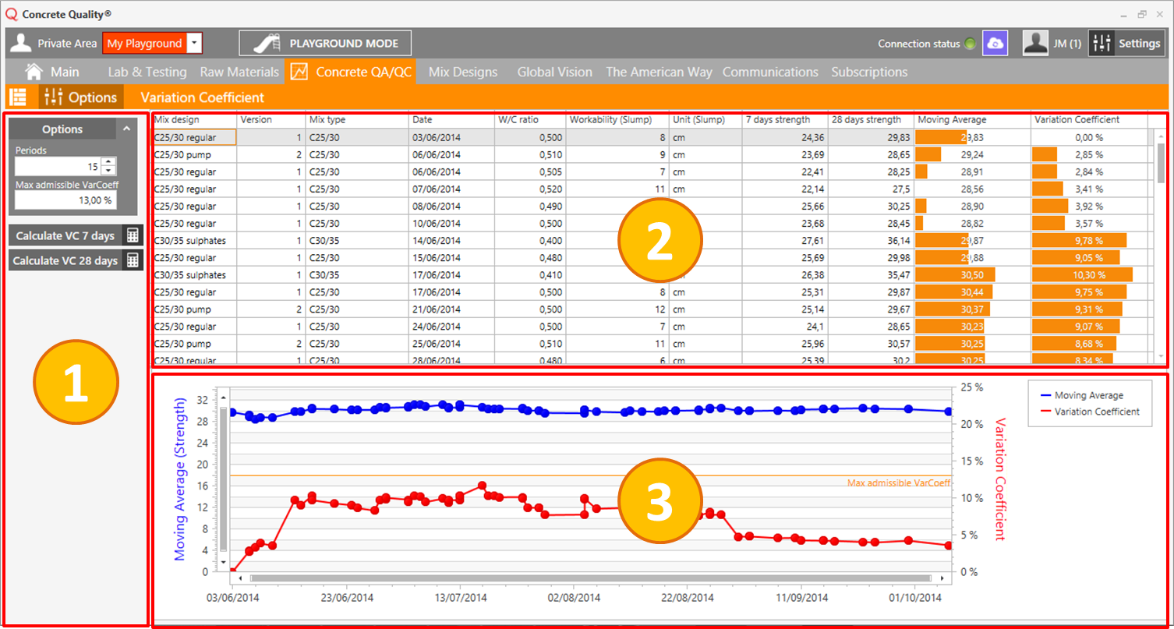Go to Main via the home icon

coord(34,72)
